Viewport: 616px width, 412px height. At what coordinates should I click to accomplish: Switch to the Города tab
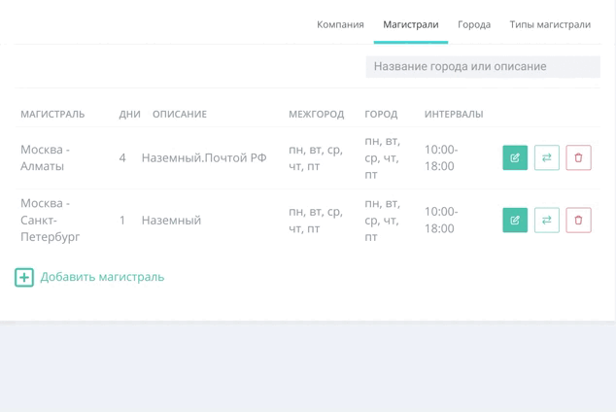pos(474,24)
